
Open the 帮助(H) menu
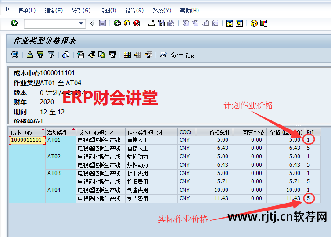tap(190, 11)
